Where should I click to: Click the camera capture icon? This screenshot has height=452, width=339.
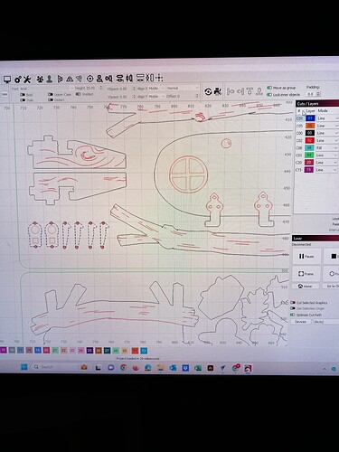click(x=218, y=91)
